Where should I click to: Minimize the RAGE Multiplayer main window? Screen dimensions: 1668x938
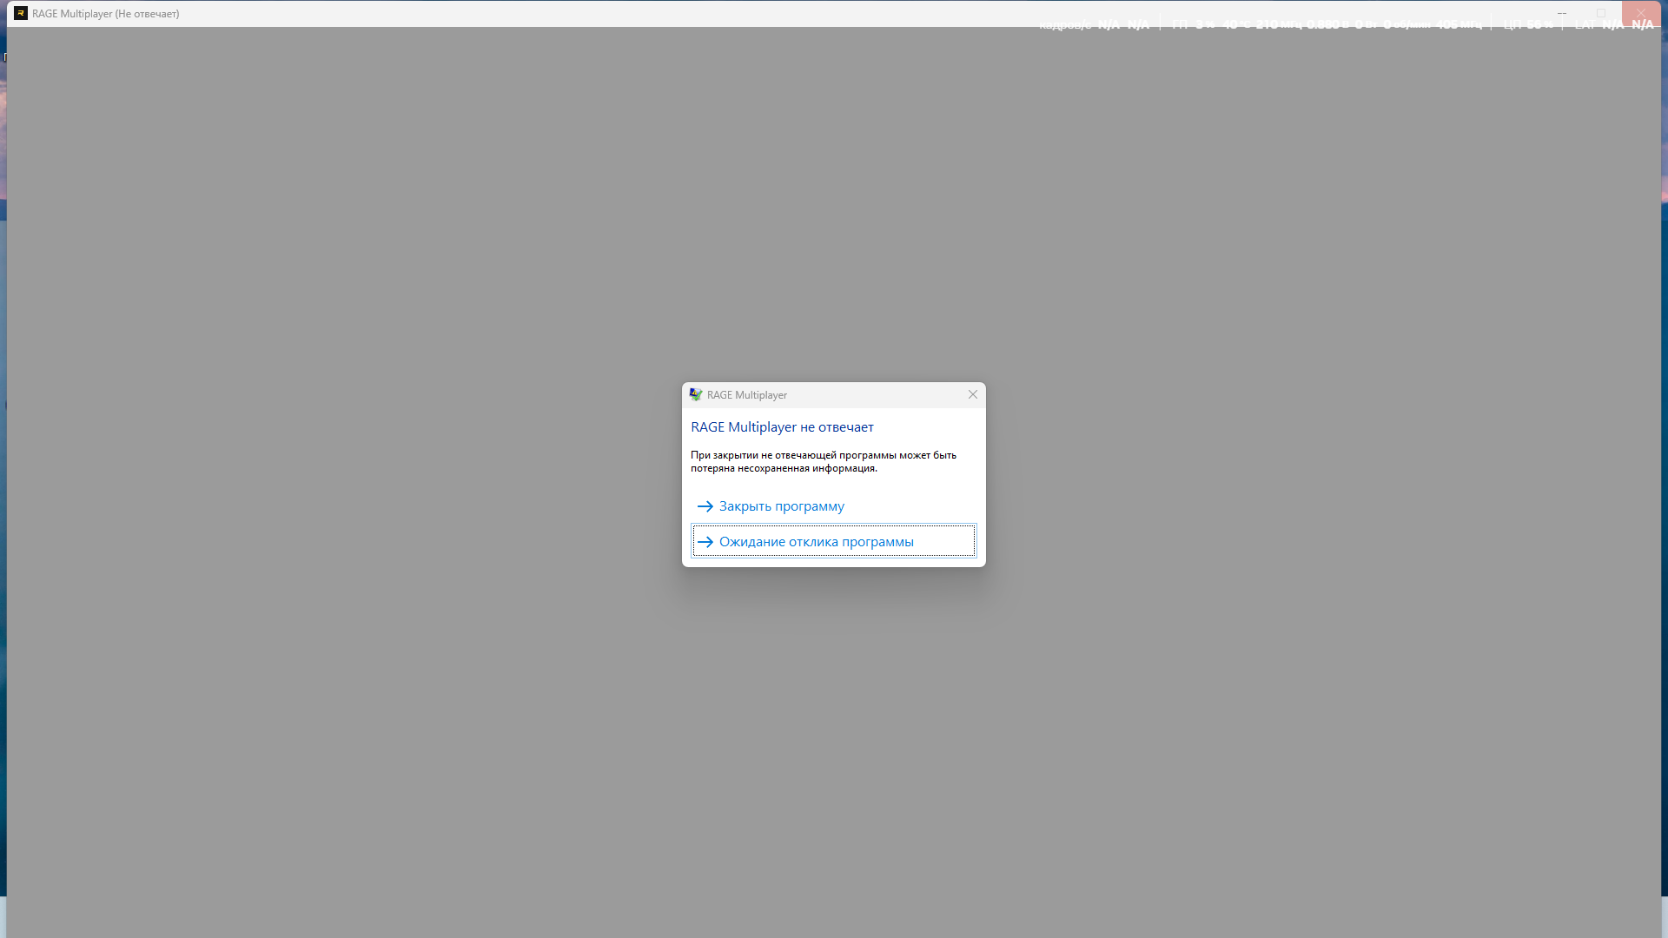click(x=1561, y=13)
